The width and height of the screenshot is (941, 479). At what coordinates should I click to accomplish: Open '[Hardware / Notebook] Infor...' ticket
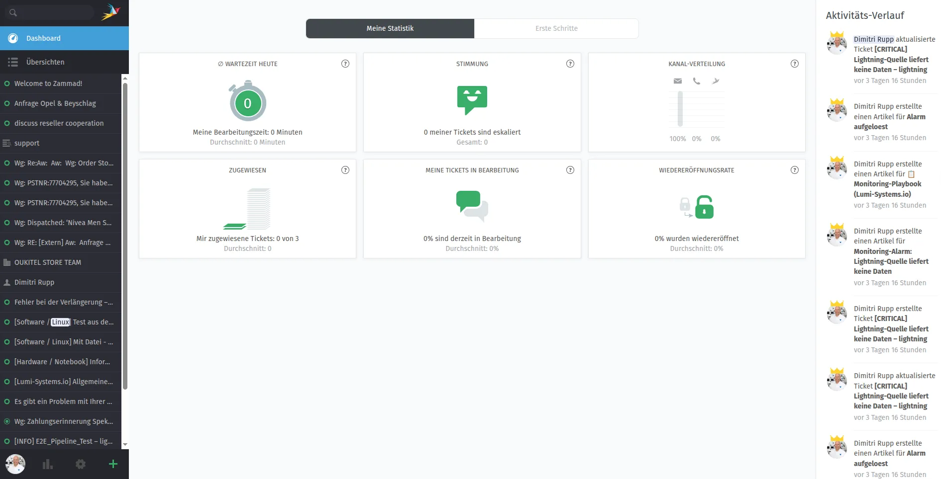[x=61, y=362]
